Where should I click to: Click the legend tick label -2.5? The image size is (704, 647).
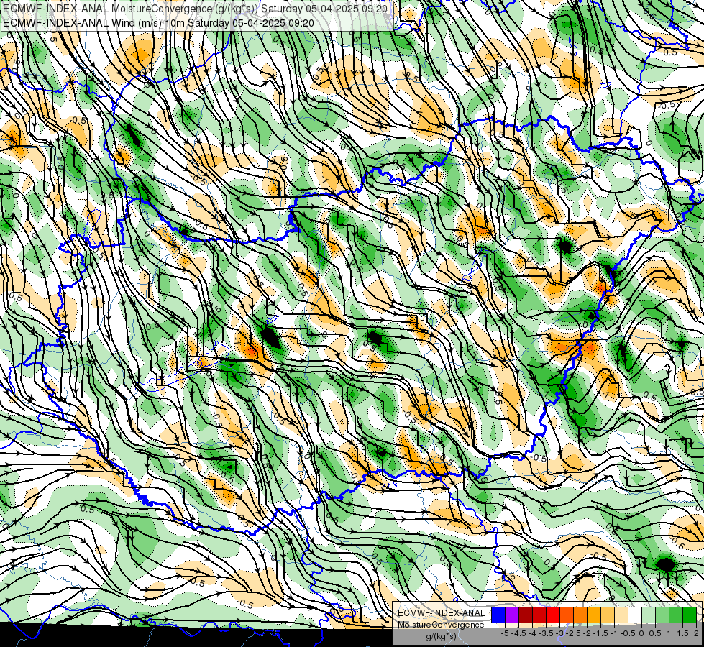click(x=575, y=633)
